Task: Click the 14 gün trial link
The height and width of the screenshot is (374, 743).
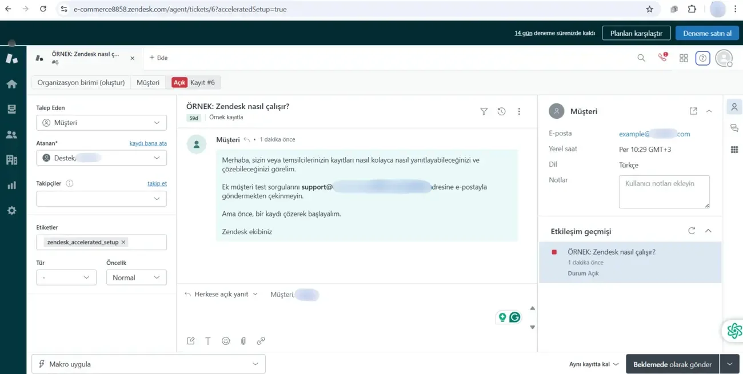Action: click(x=524, y=33)
